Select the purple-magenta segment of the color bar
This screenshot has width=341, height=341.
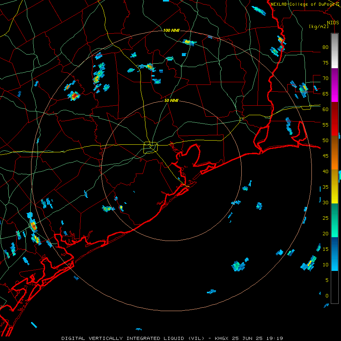coord(335,85)
